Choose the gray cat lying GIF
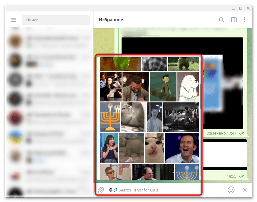The image size is (257, 202). (133, 117)
